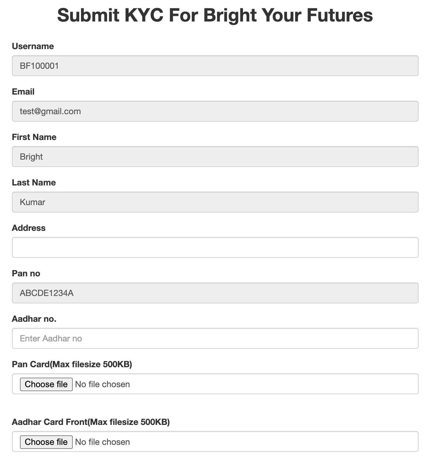Click the Pan no label
The image size is (445, 463).
click(x=26, y=274)
